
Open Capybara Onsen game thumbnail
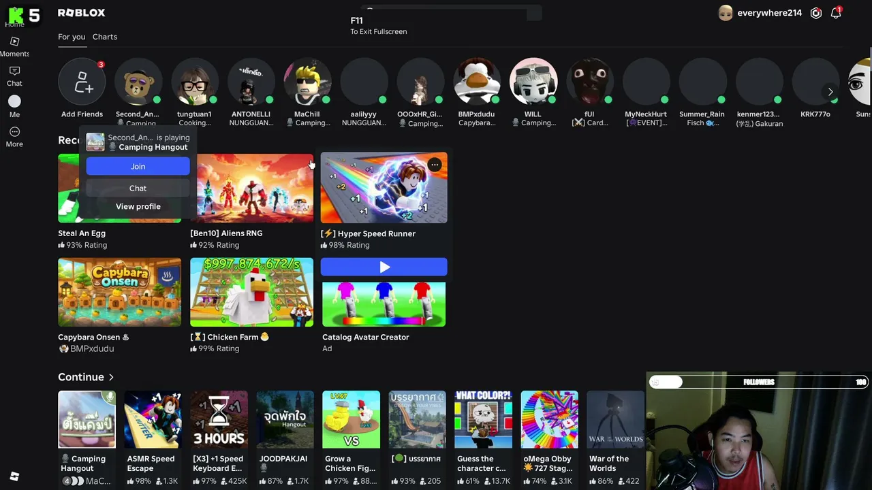tap(120, 293)
